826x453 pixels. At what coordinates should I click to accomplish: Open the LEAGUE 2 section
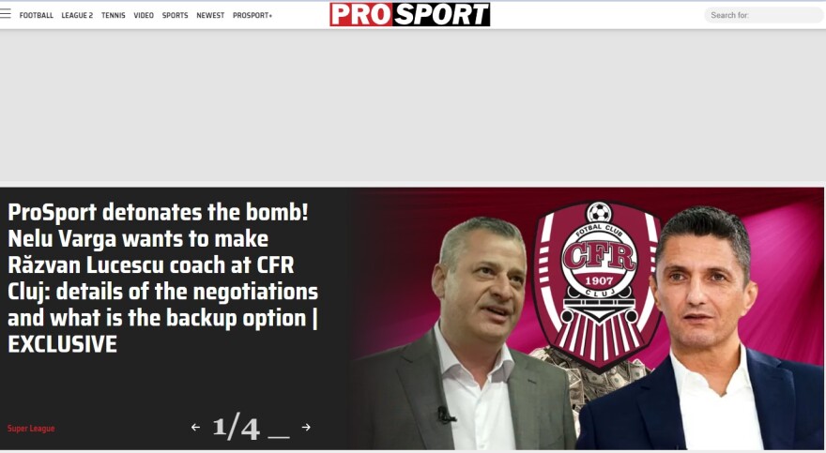(x=77, y=15)
